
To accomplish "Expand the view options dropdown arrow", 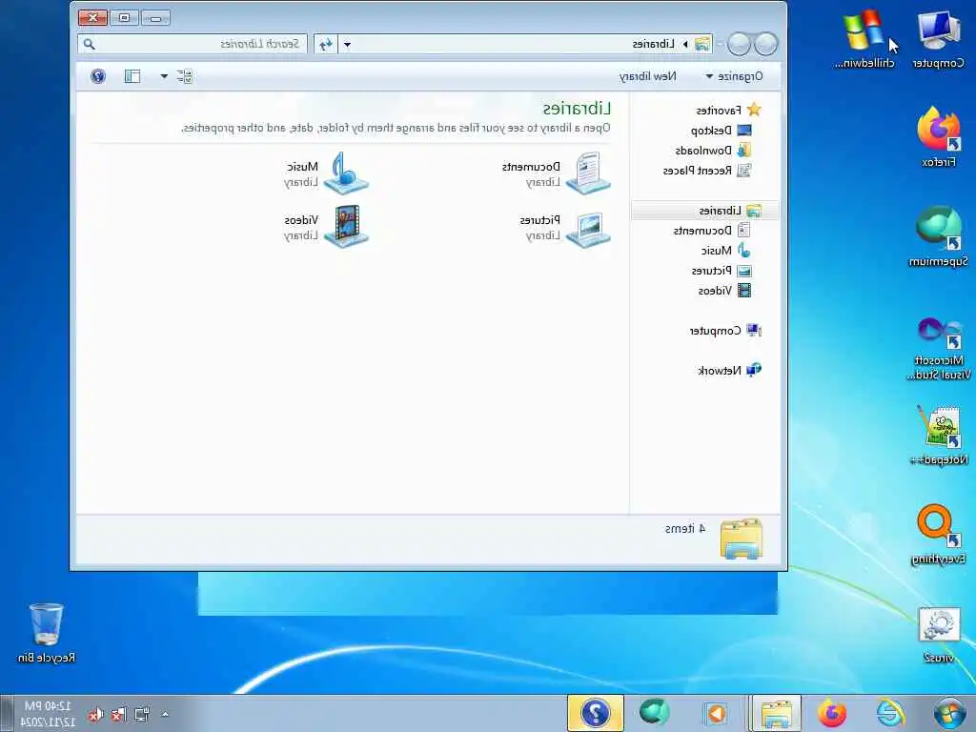I will (x=164, y=76).
